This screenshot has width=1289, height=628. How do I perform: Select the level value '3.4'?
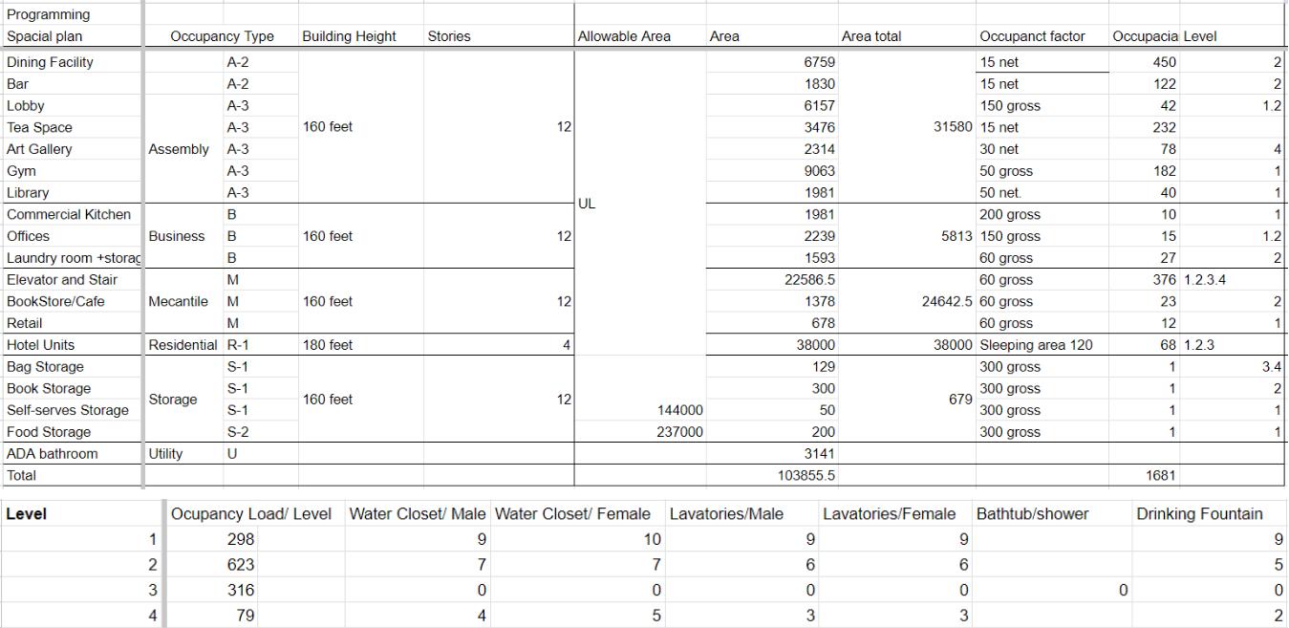point(1233,367)
